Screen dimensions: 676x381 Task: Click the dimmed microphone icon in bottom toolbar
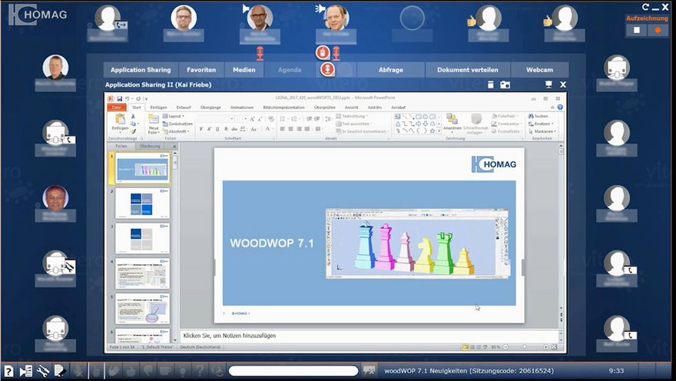click(78, 371)
